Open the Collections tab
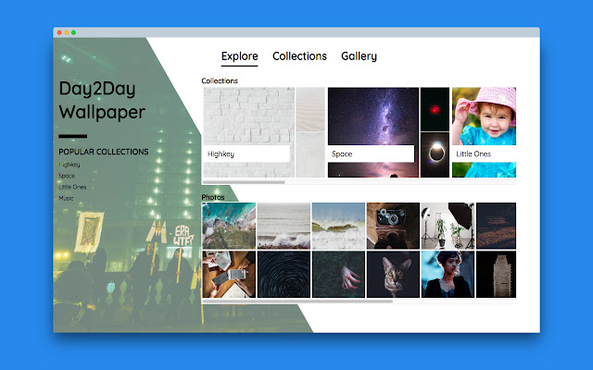 click(299, 56)
